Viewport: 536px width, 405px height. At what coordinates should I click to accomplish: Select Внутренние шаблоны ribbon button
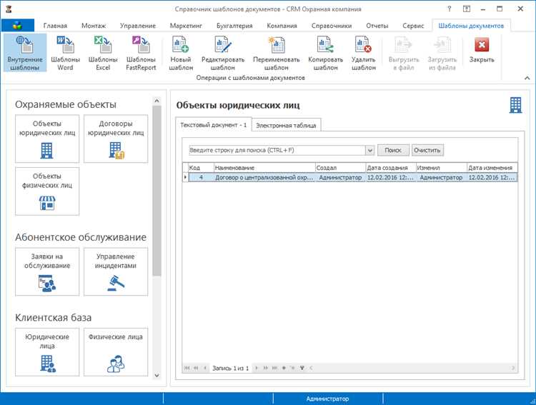(x=25, y=53)
